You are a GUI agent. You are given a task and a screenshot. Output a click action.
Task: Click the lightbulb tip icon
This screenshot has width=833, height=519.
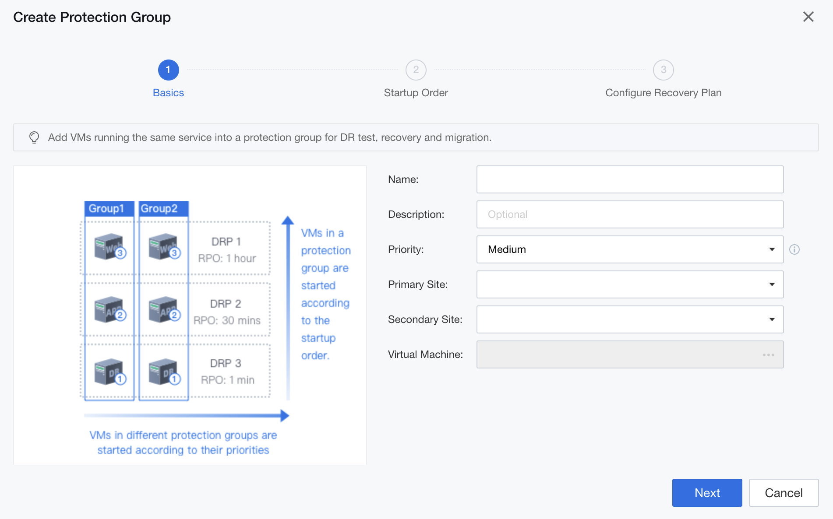(34, 137)
